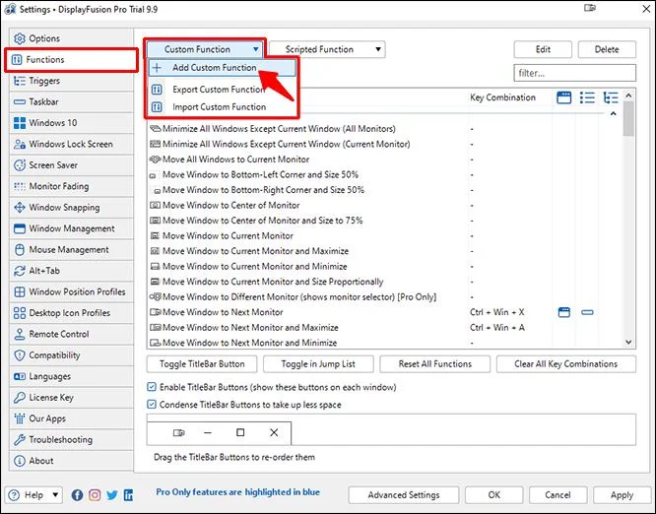The image size is (656, 514).
Task: Click the Our Apps icon
Action: tap(20, 418)
